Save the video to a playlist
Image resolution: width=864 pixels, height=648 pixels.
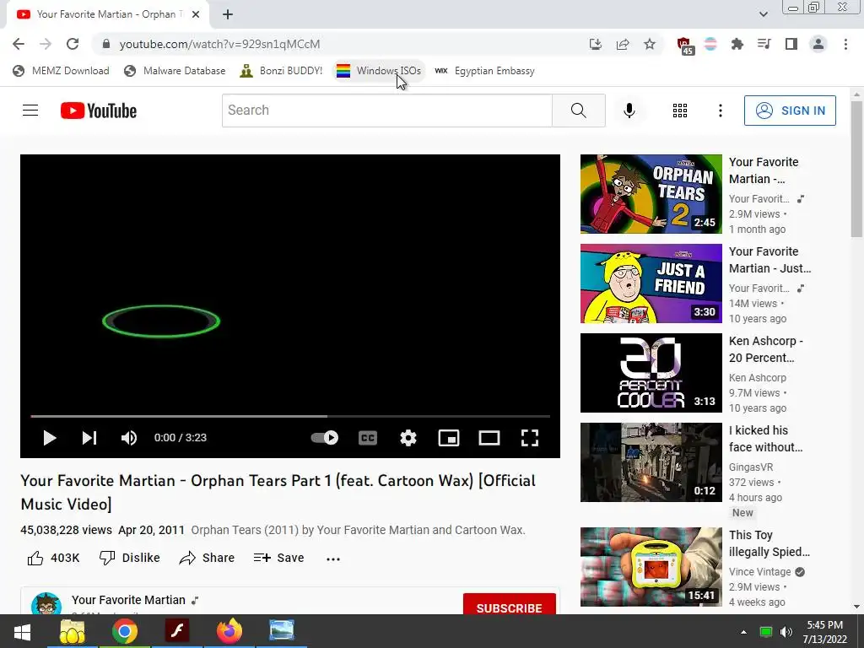[x=278, y=559]
